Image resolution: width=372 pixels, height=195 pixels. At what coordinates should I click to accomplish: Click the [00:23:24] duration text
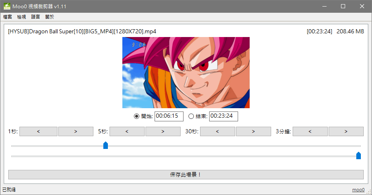click(320, 31)
